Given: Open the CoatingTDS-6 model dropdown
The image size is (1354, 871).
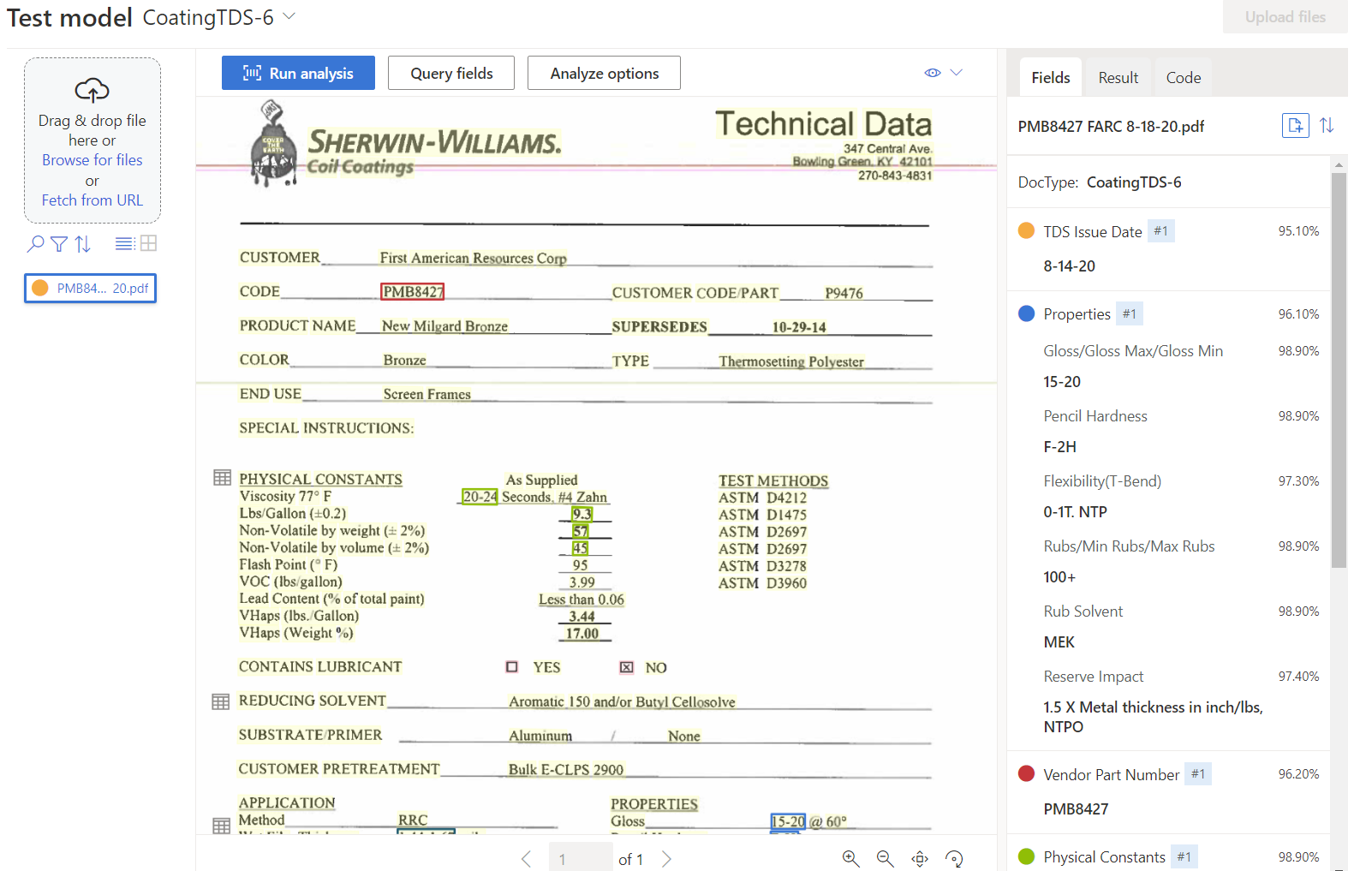Looking at the screenshot, I should click(219, 17).
